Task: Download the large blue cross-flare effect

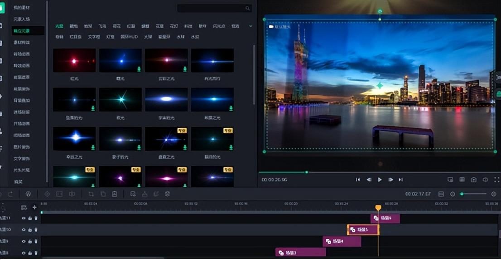Action: click(93, 147)
